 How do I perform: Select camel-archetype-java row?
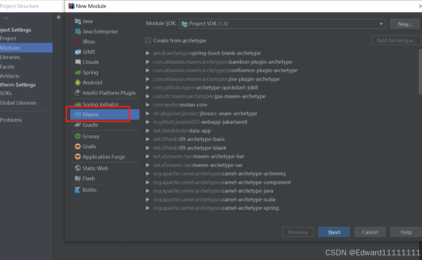click(281, 191)
